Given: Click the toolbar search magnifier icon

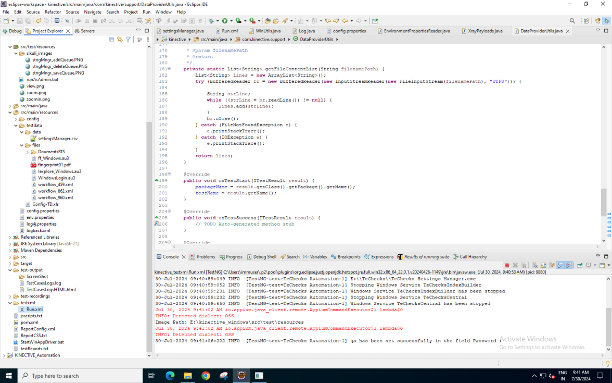Looking at the screenshot, I should point(572,21).
